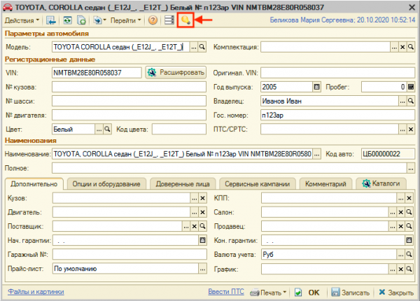Switch to the Доверенные лица tab
Image resolution: width=420 pixels, height=301 pixels.
point(183,184)
